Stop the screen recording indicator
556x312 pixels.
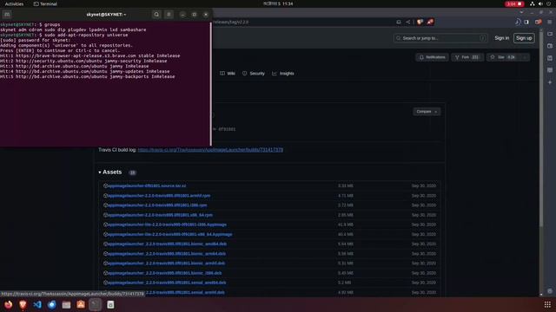coord(514,3)
